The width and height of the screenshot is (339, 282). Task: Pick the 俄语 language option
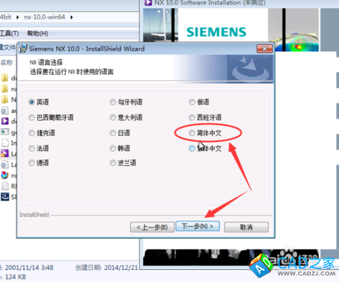(192, 102)
